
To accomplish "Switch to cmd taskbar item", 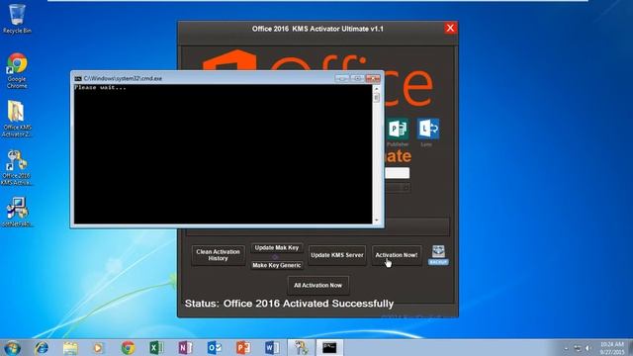I will 329,348.
